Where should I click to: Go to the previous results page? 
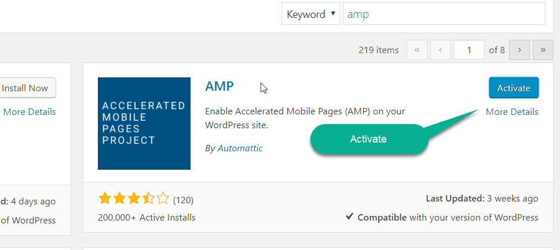tap(440, 50)
